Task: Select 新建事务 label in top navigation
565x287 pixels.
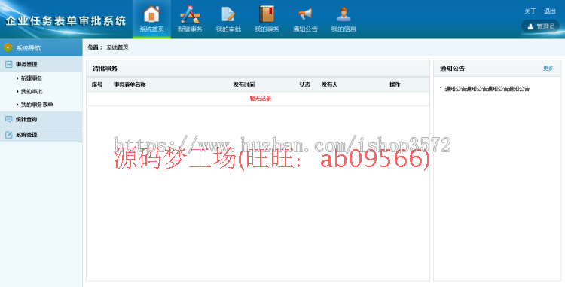Action: point(190,29)
